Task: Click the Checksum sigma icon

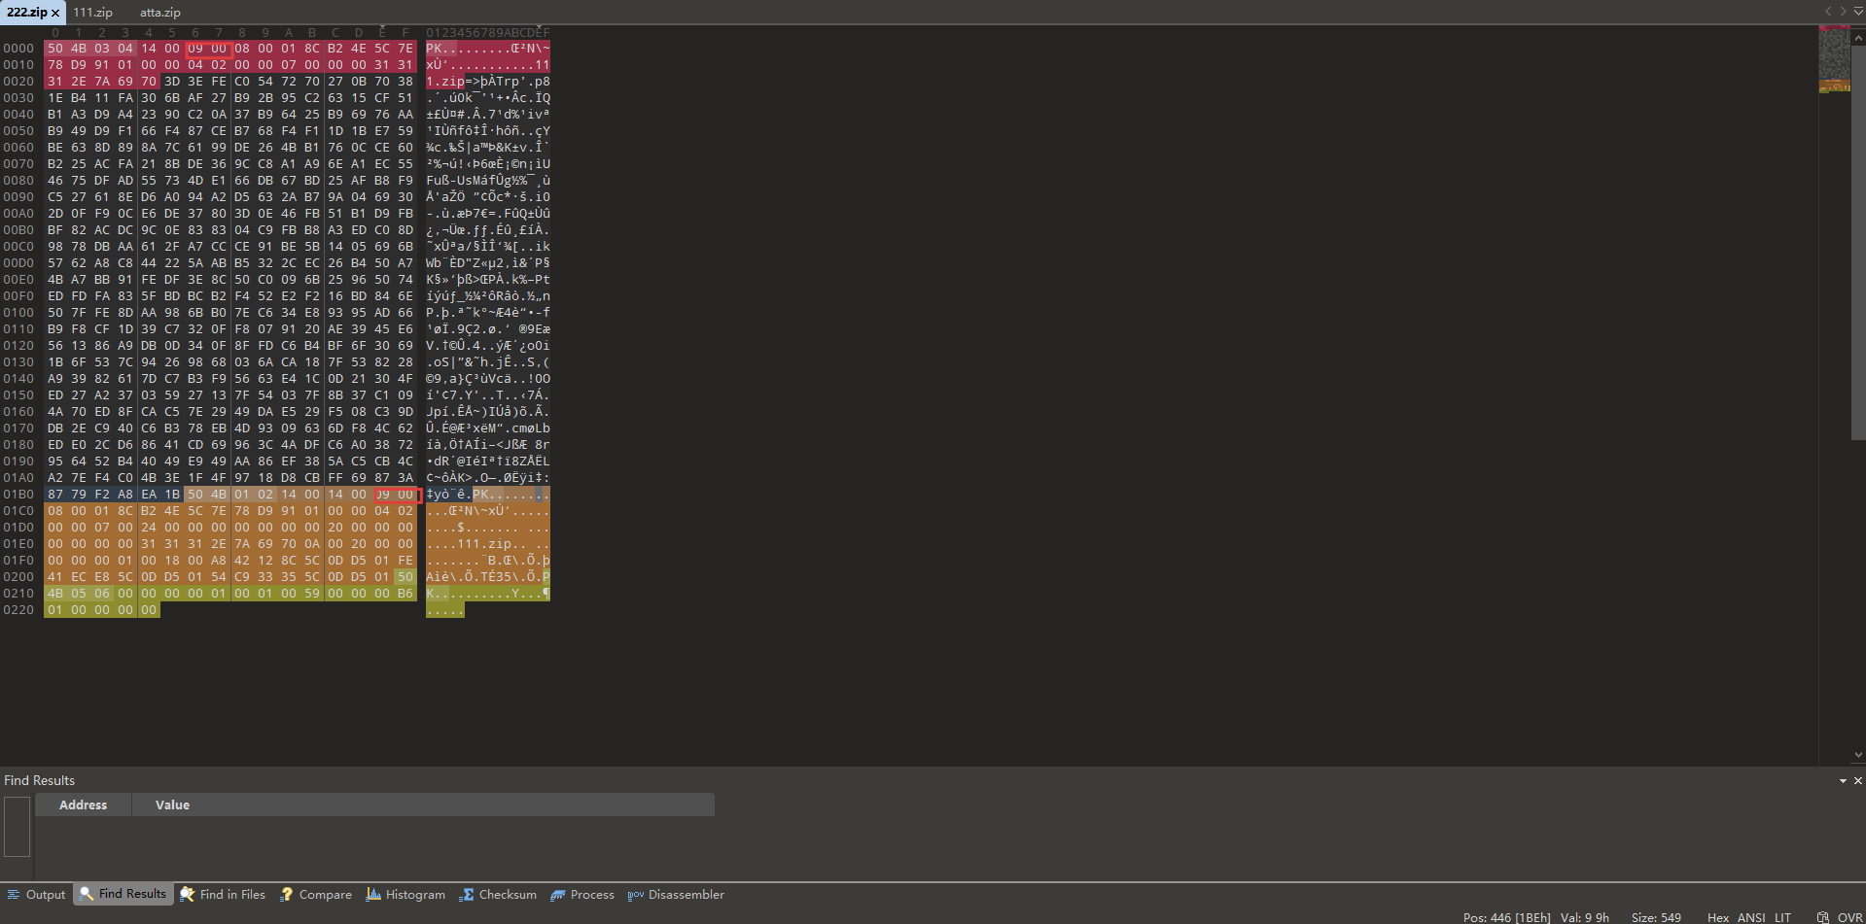Action: pyautogui.click(x=468, y=894)
